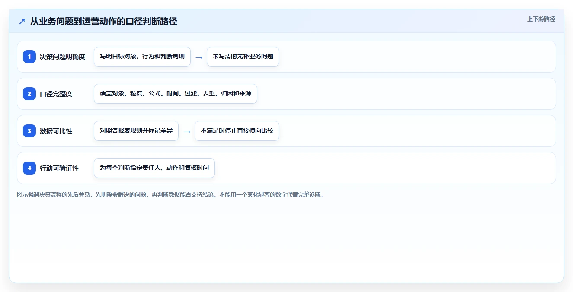Click the 不满足时停止直接横向比较 box
Image resolution: width=573 pixels, height=292 pixels.
tap(237, 131)
